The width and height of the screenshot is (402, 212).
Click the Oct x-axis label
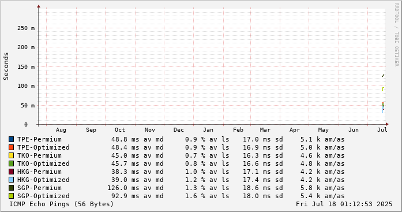120,130
